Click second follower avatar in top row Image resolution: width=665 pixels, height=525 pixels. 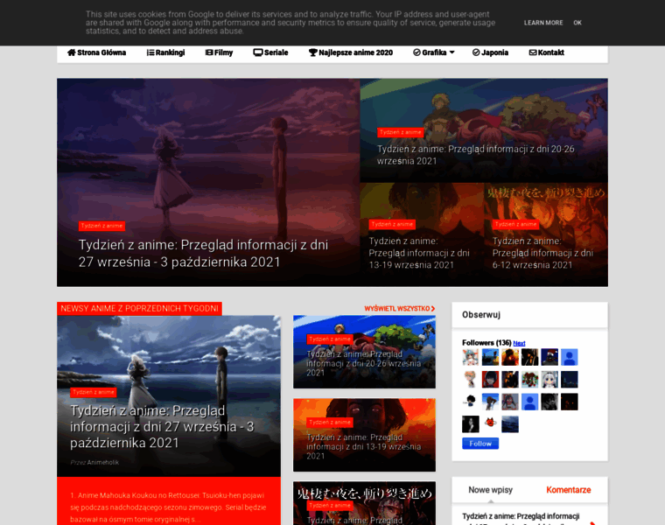(490, 357)
